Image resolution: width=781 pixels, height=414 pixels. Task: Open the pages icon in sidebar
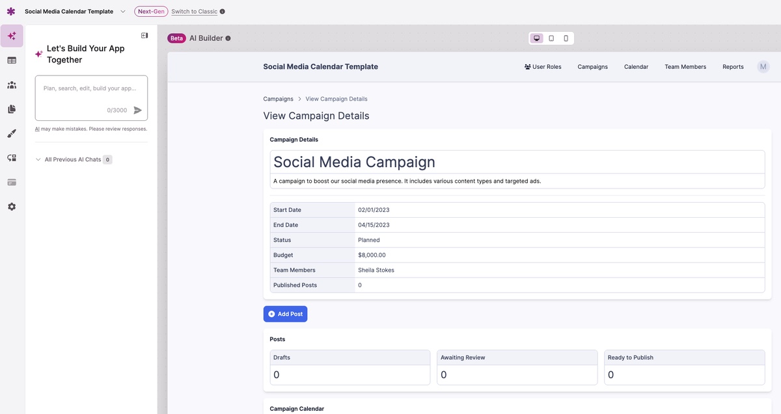click(x=12, y=109)
